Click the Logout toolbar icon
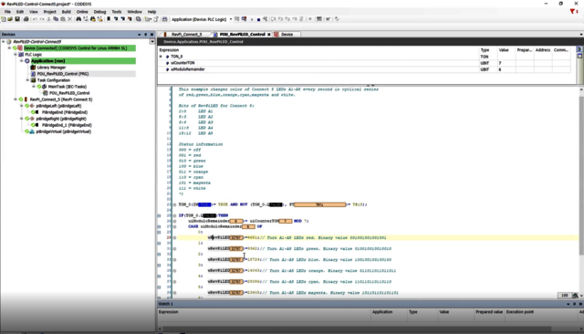Image resolution: width=584 pixels, height=334 pixels. tap(244, 19)
